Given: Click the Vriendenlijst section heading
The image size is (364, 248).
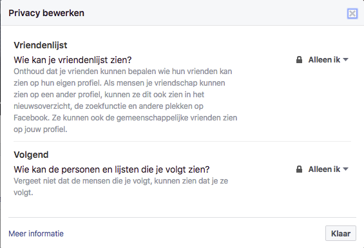Looking at the screenshot, I should point(41,45).
